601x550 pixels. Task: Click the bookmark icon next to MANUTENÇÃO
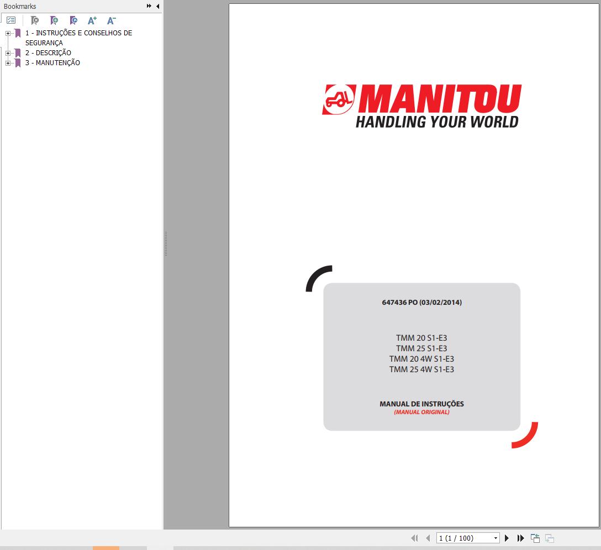pos(18,63)
